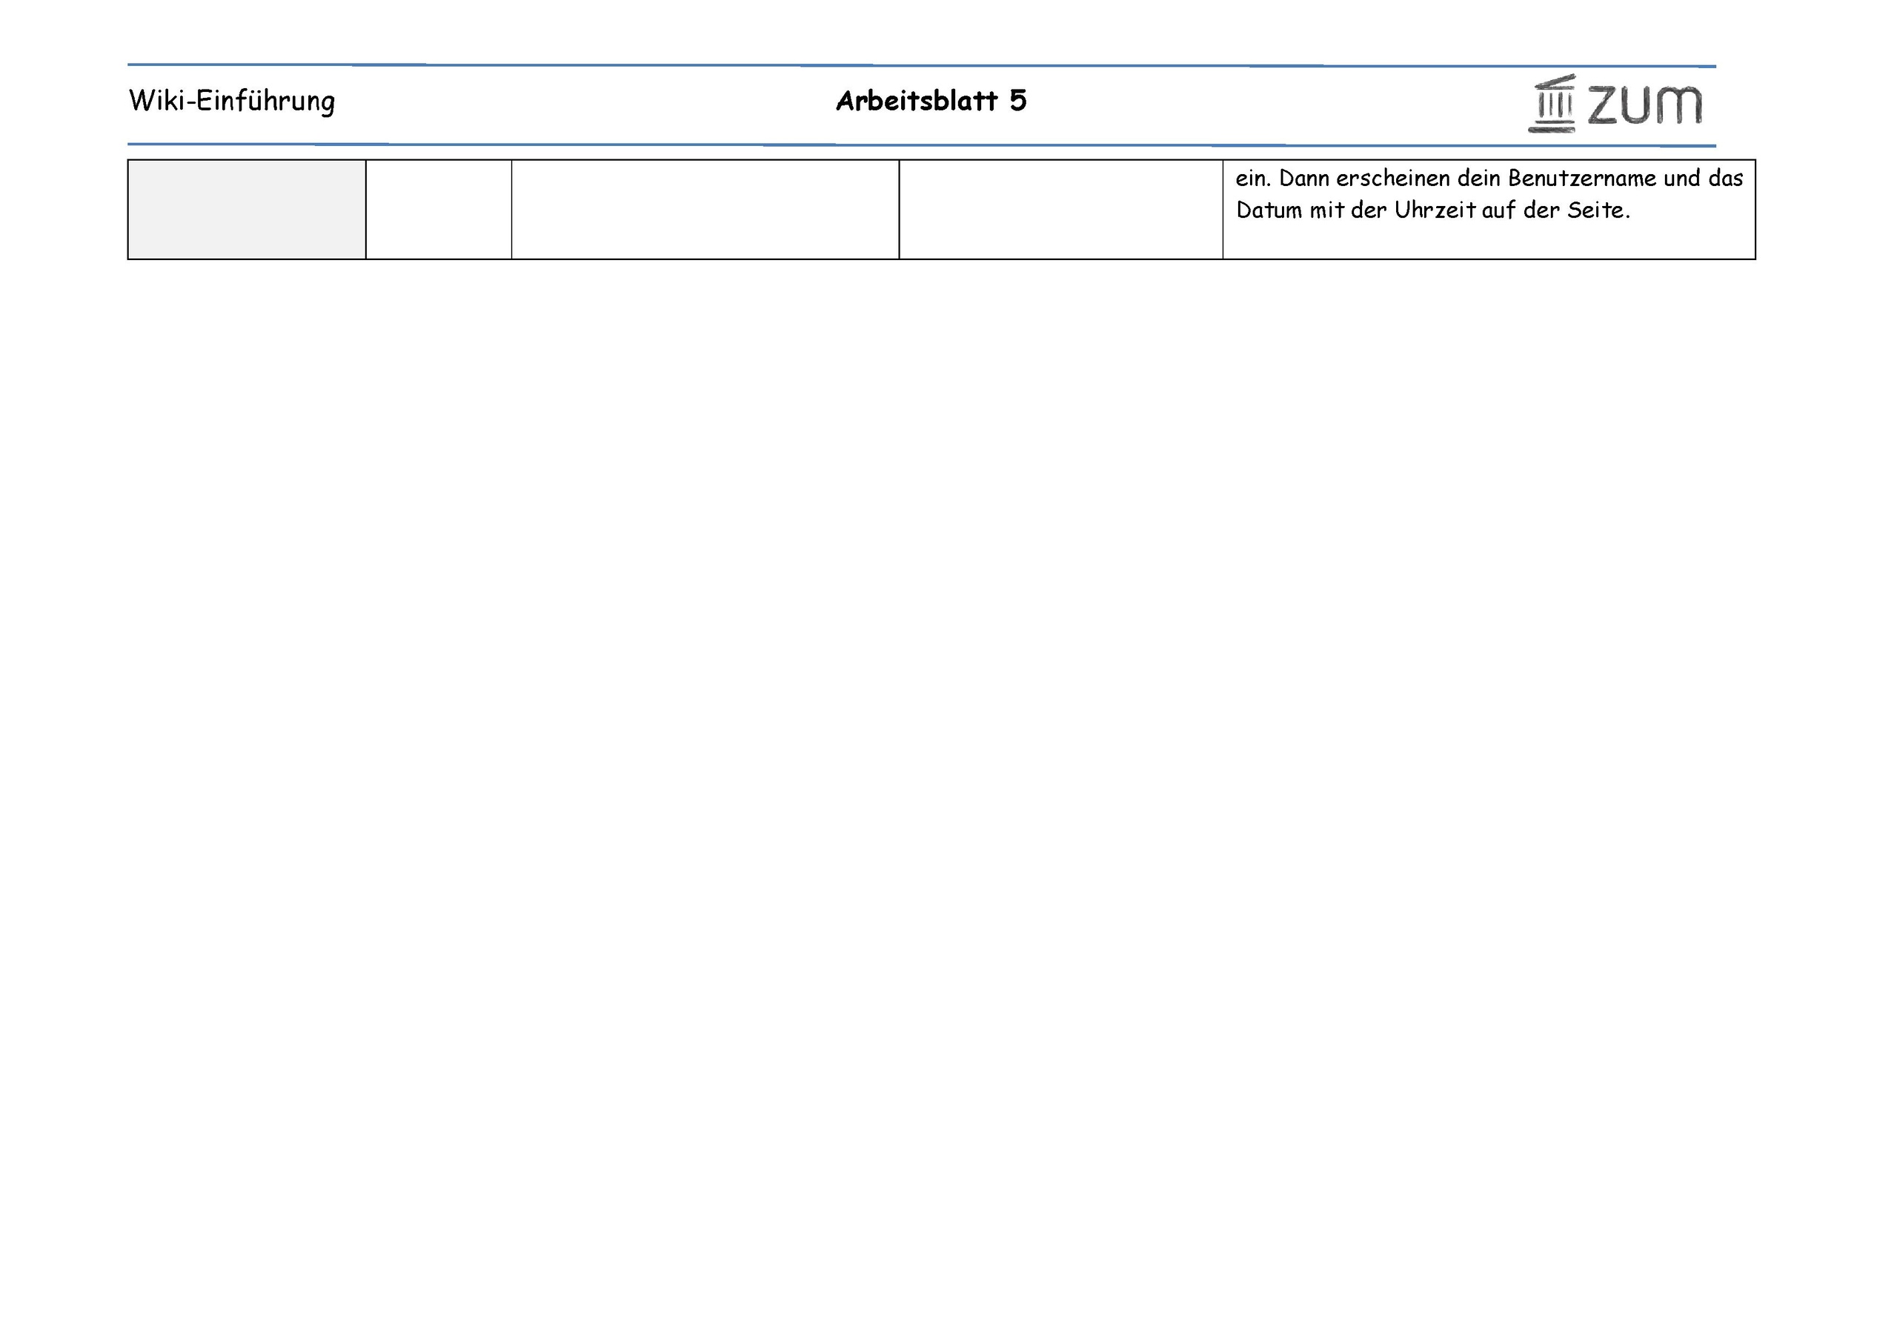Click the number 5 in the title
This screenshot has width=1897, height=1341.
pyautogui.click(x=1018, y=101)
